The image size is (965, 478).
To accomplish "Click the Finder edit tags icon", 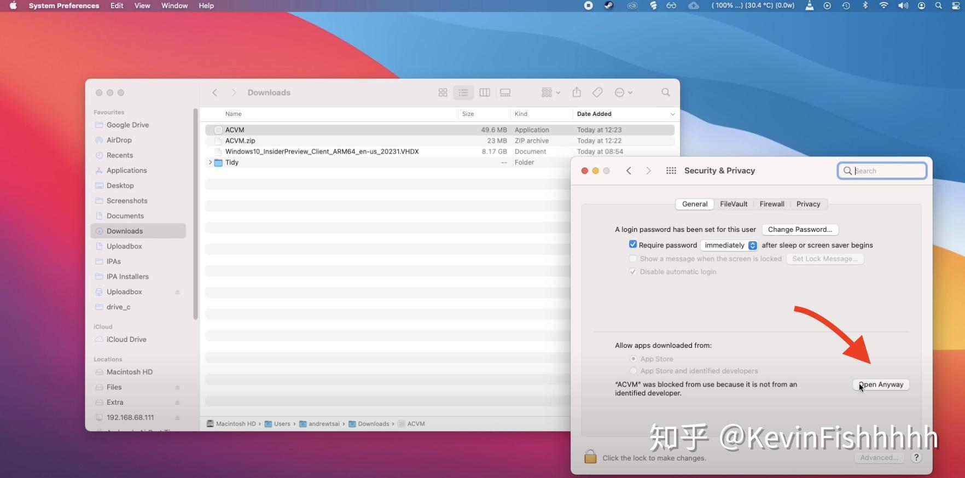I will pyautogui.click(x=597, y=92).
